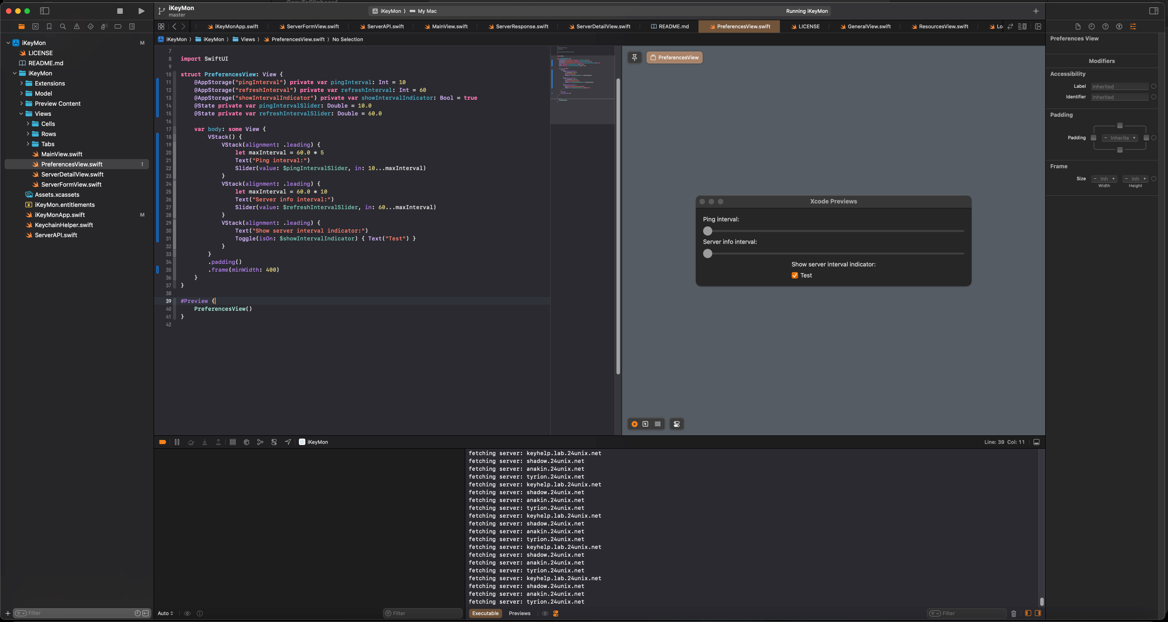
Task: Open the Find navigator search icon
Action: pyautogui.click(x=63, y=27)
